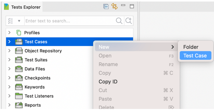Choose Test Case from the New submenu
Screen dimensions: 214x110
click(195, 55)
